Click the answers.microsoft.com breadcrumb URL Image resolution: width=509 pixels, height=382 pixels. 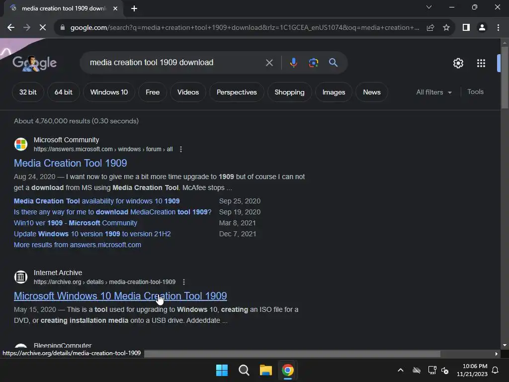point(103,149)
